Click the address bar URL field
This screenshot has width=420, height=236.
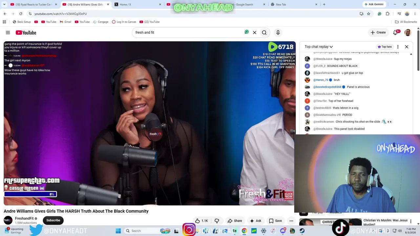click(194, 14)
